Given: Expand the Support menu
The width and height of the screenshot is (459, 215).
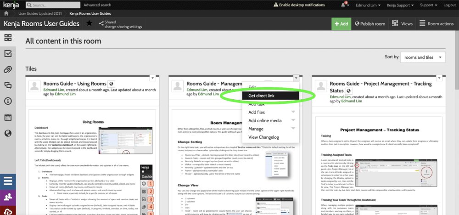Looking at the screenshot, I should click(429, 5).
